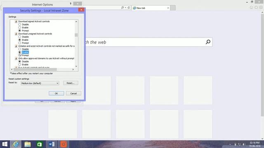
Task: Select Prompt for Download unsigned ActiveX controls
Action: coord(20,43)
